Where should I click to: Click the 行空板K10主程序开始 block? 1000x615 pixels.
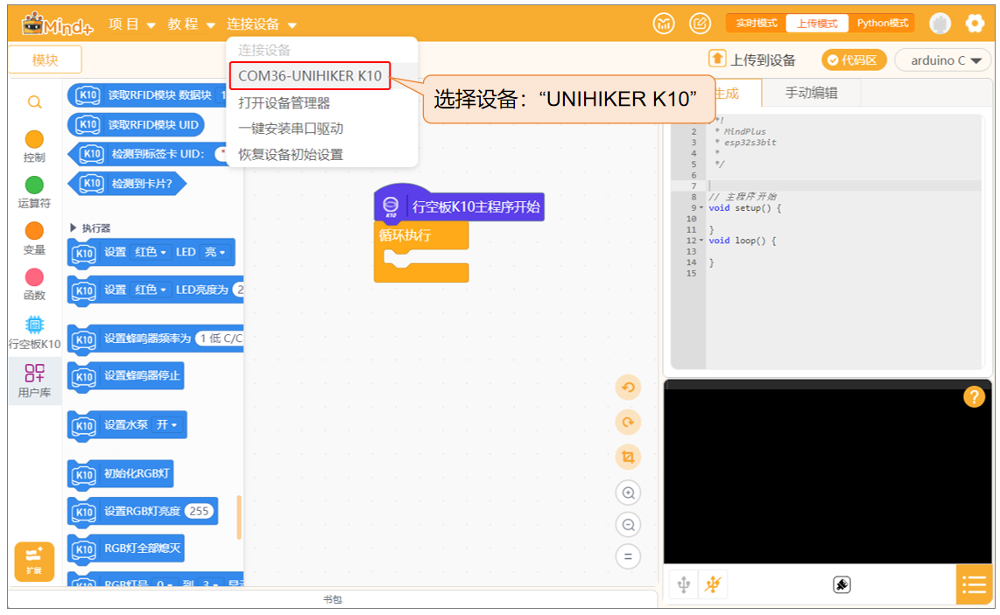click(459, 206)
